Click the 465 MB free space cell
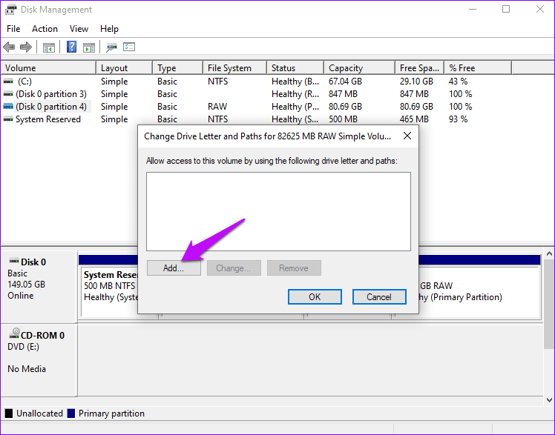The width and height of the screenshot is (555, 435). (x=414, y=119)
